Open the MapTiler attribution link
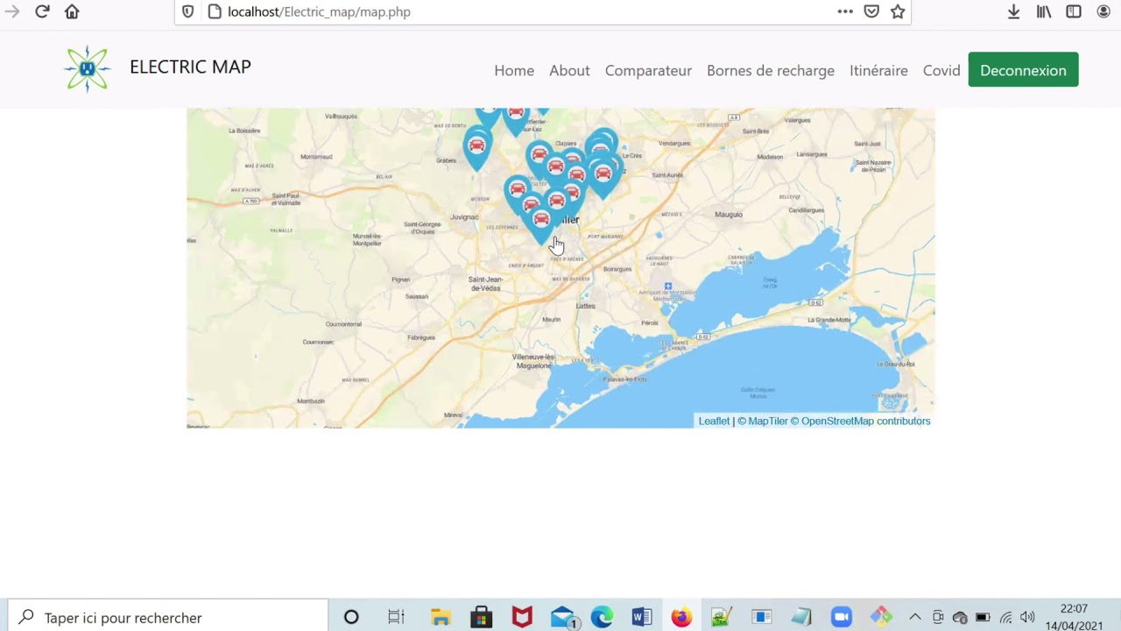Image resolution: width=1121 pixels, height=631 pixels. pos(763,421)
